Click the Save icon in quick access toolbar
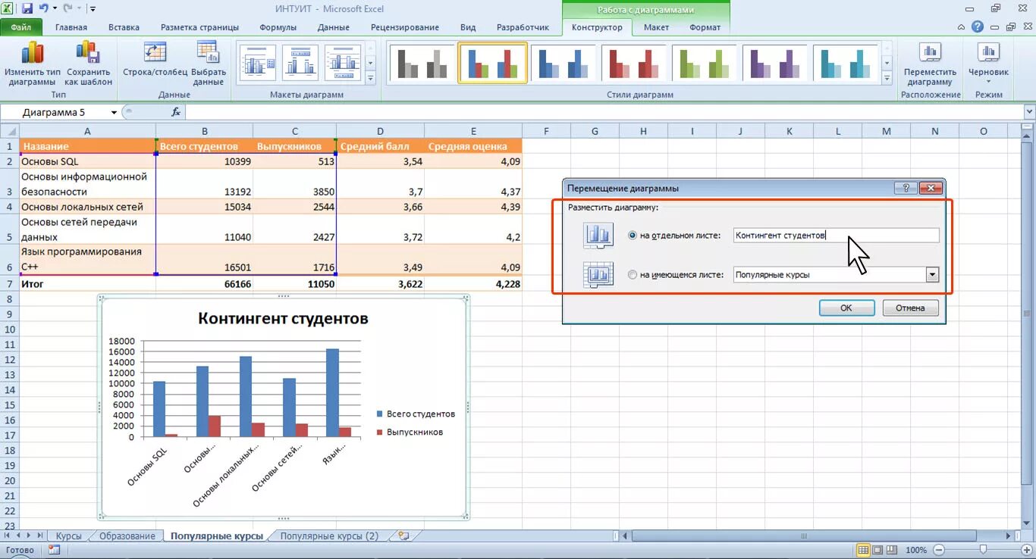 (27, 8)
